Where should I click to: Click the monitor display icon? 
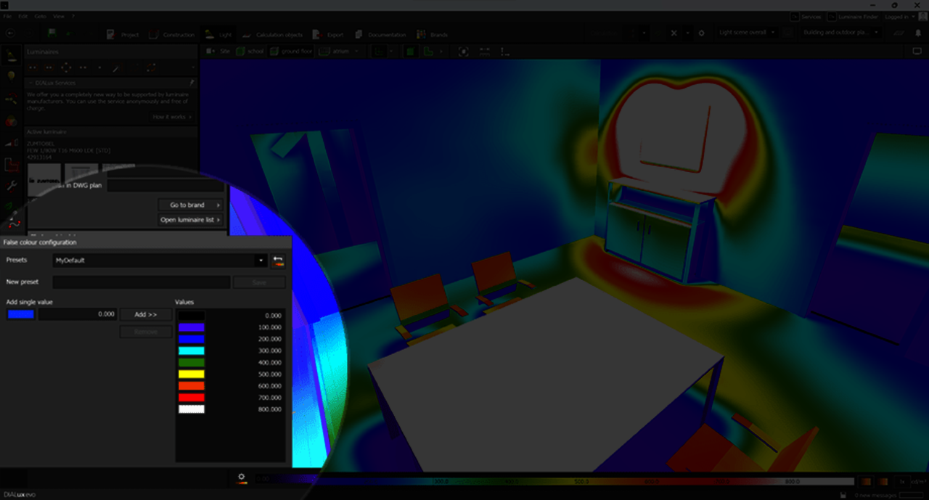point(917,52)
